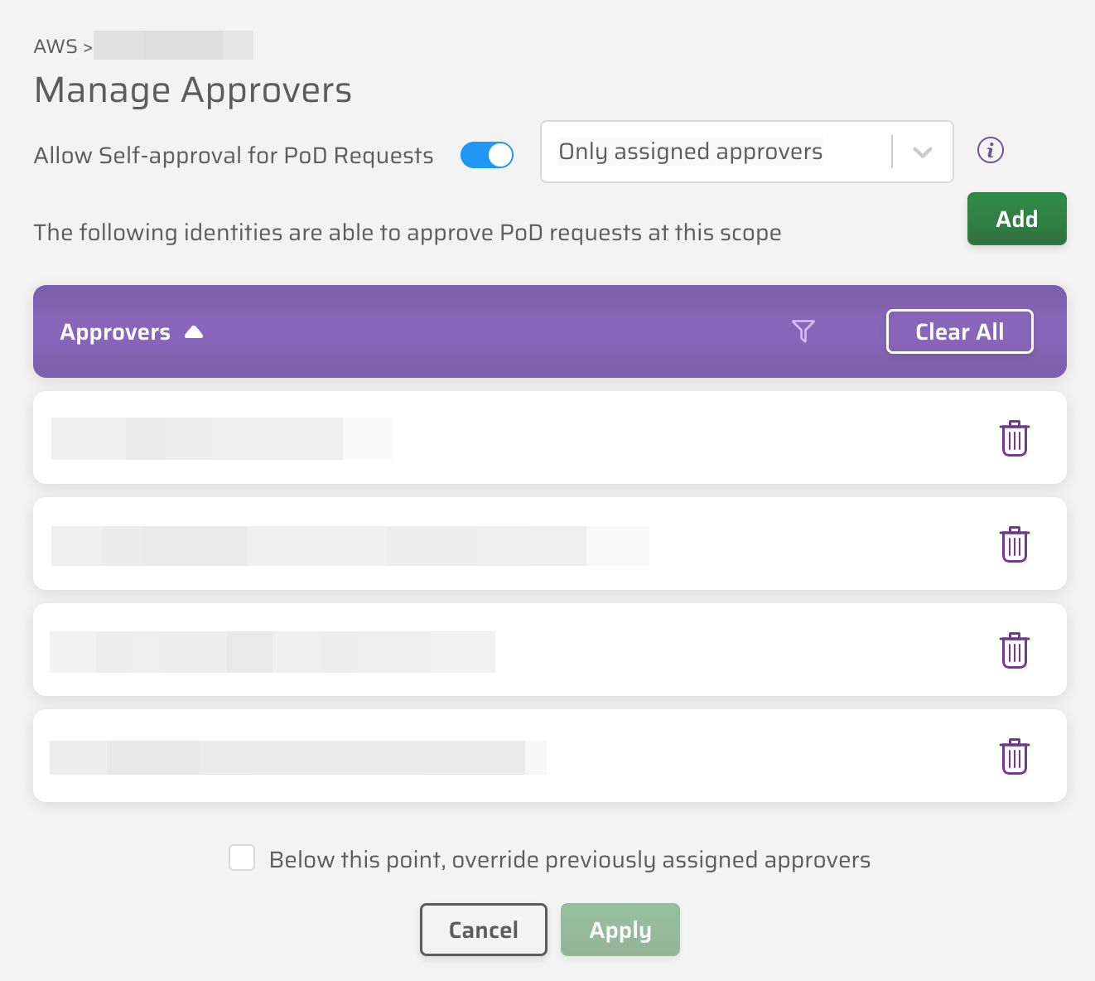Delete the third approver with the trash icon
Viewport: 1095px width, 981px height.
coord(1015,650)
